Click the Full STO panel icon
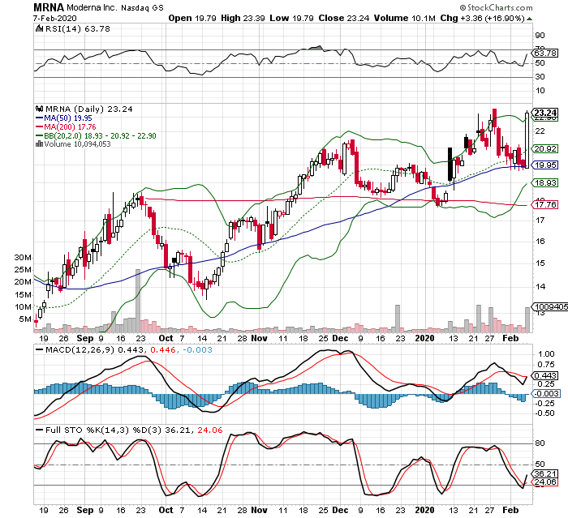Viewport: 568px width, 518px height. (x=37, y=429)
